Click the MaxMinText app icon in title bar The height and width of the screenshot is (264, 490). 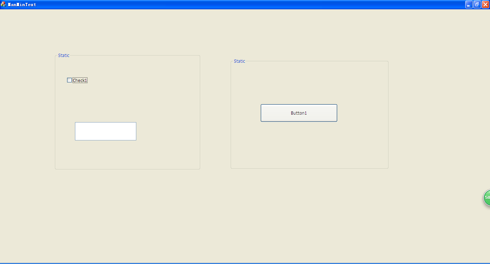(3, 4)
